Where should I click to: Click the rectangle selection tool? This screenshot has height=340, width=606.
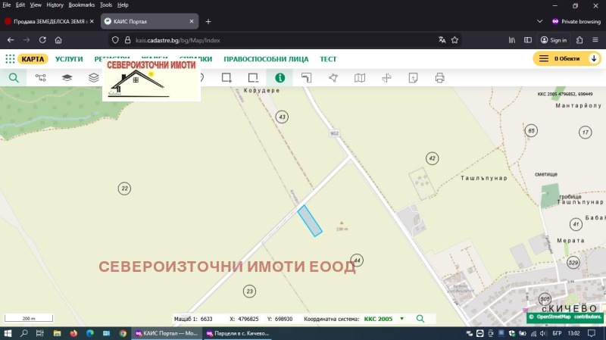coord(226,77)
